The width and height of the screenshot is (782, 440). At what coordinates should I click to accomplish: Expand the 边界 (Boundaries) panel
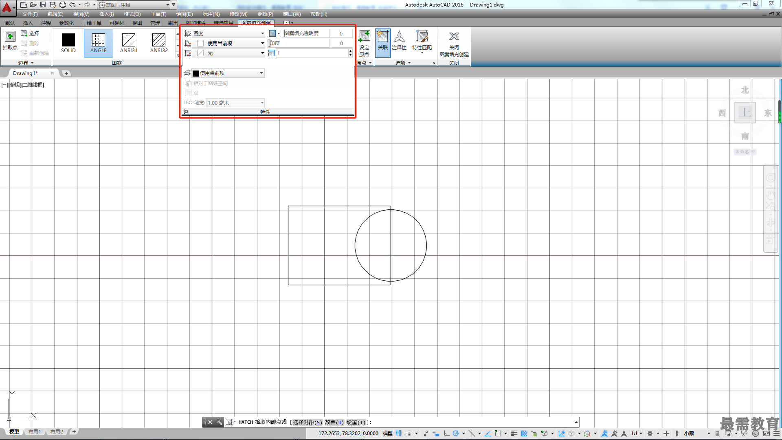click(x=26, y=63)
